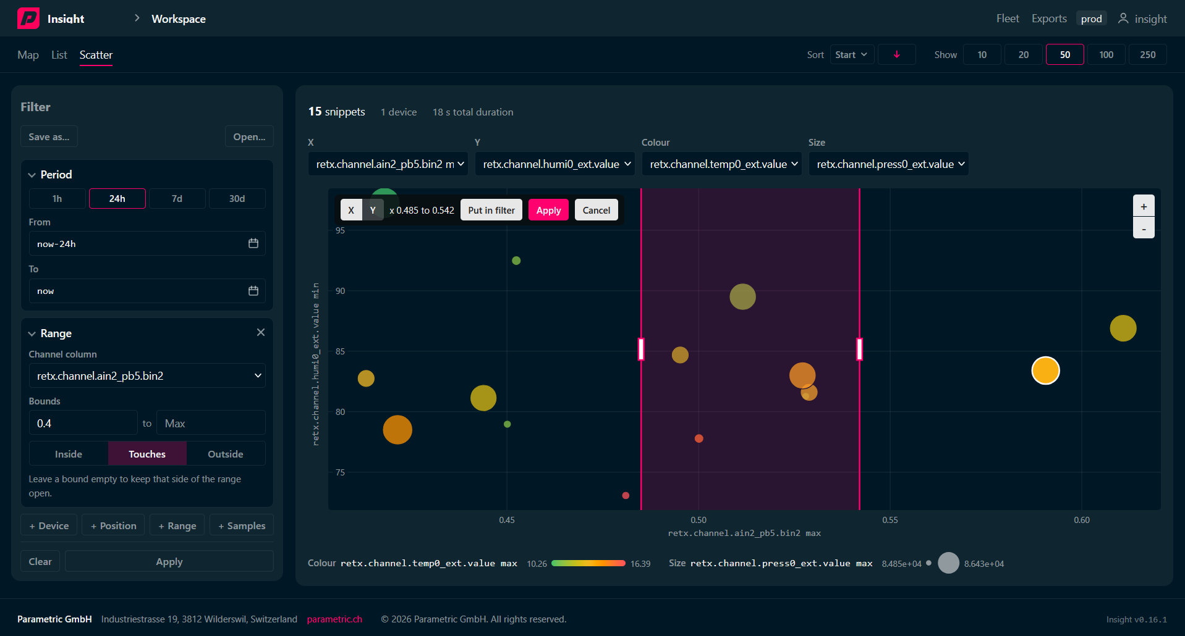
Task: Add a Samples filter
Action: click(x=242, y=525)
